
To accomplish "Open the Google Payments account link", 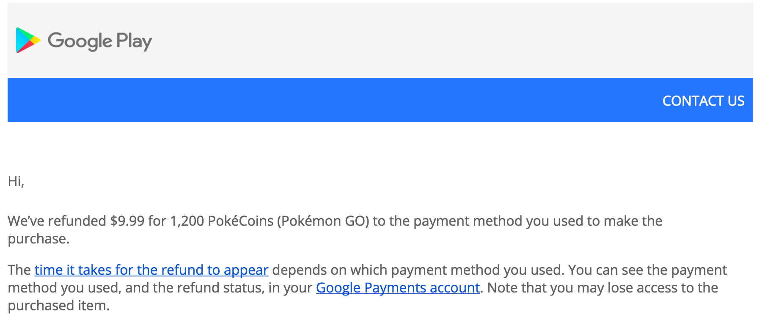I will 398,288.
